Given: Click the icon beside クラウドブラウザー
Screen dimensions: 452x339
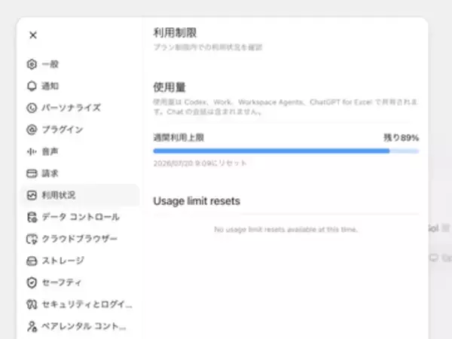Looking at the screenshot, I should click(x=32, y=239).
